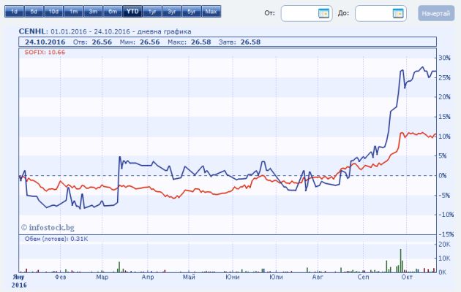Click the Начертай draw button
Screen dimensions: 461x292
tap(436, 13)
